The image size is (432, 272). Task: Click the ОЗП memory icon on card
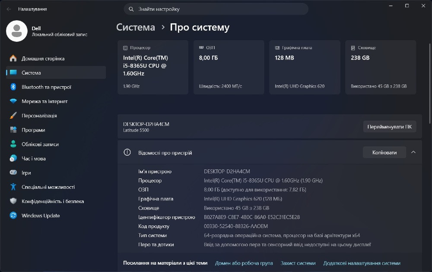pos(201,47)
